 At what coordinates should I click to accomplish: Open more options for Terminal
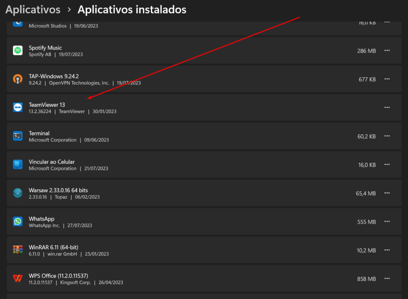click(387, 136)
